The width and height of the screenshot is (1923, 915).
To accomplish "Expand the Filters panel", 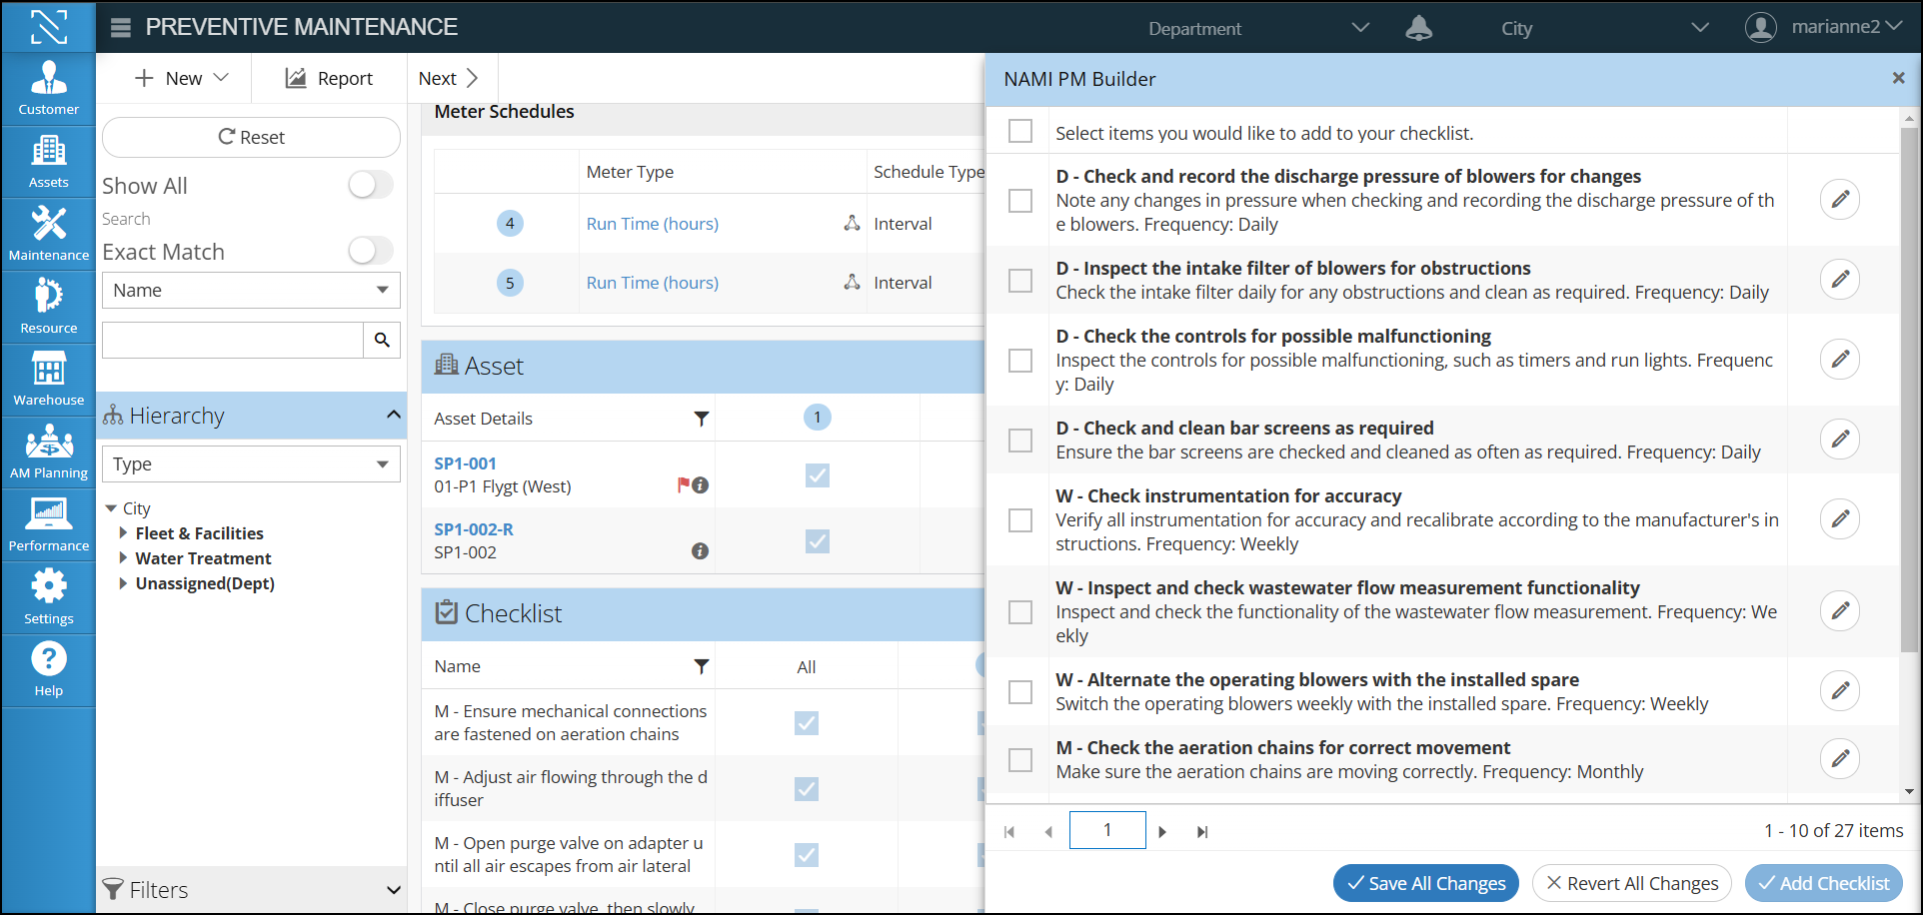I will click(393, 889).
